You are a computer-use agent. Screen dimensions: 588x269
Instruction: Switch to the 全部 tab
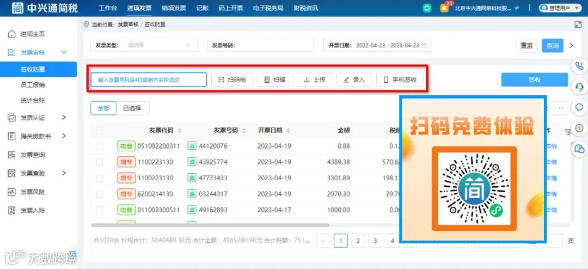(103, 108)
